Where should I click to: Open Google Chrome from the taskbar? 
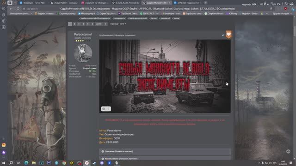64,163
